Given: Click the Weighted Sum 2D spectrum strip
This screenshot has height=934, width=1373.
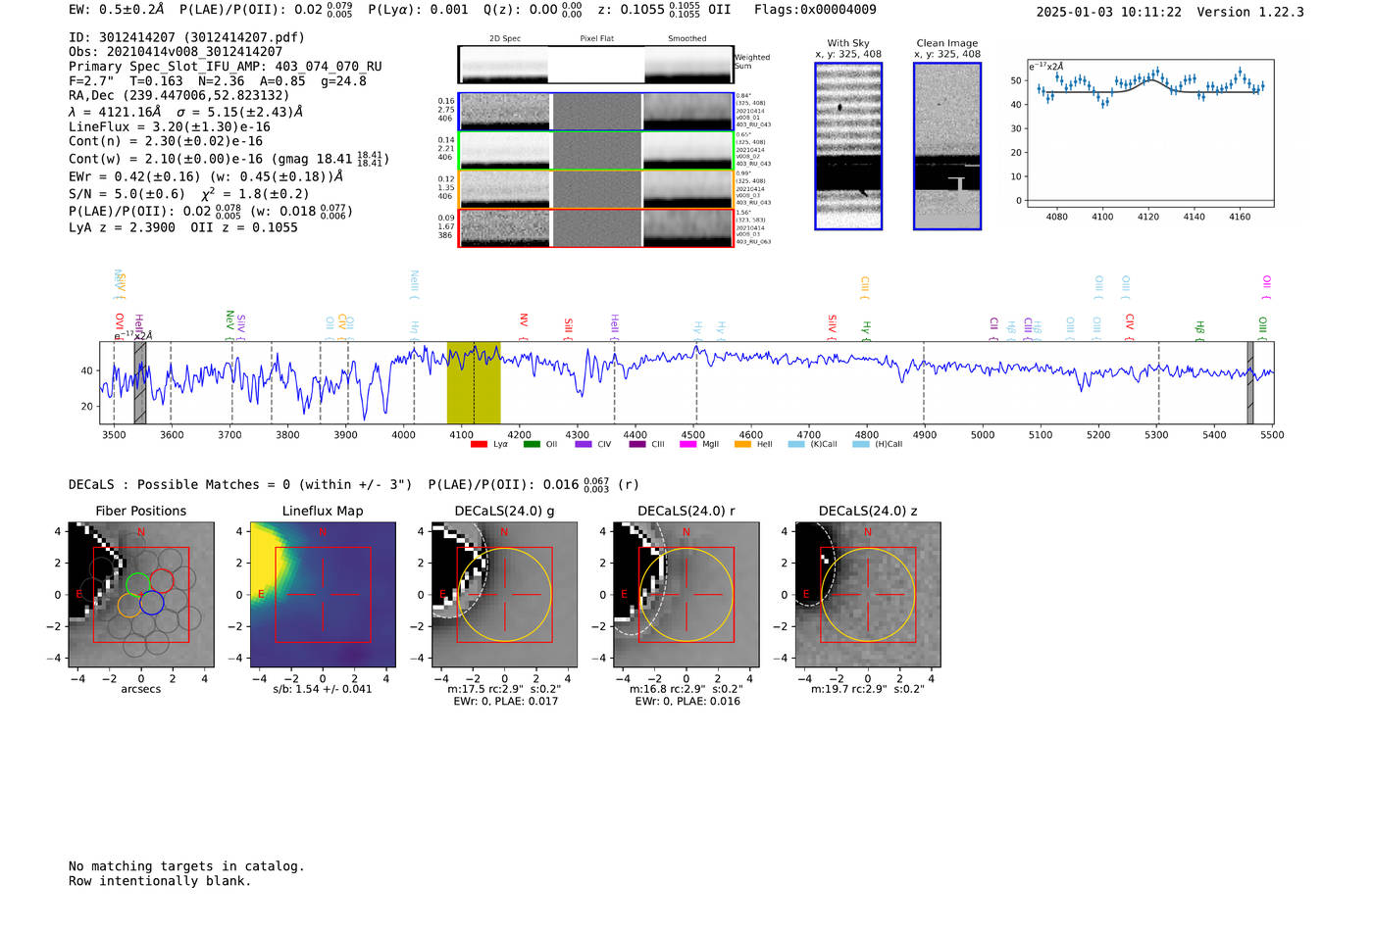Looking at the screenshot, I should (595, 65).
